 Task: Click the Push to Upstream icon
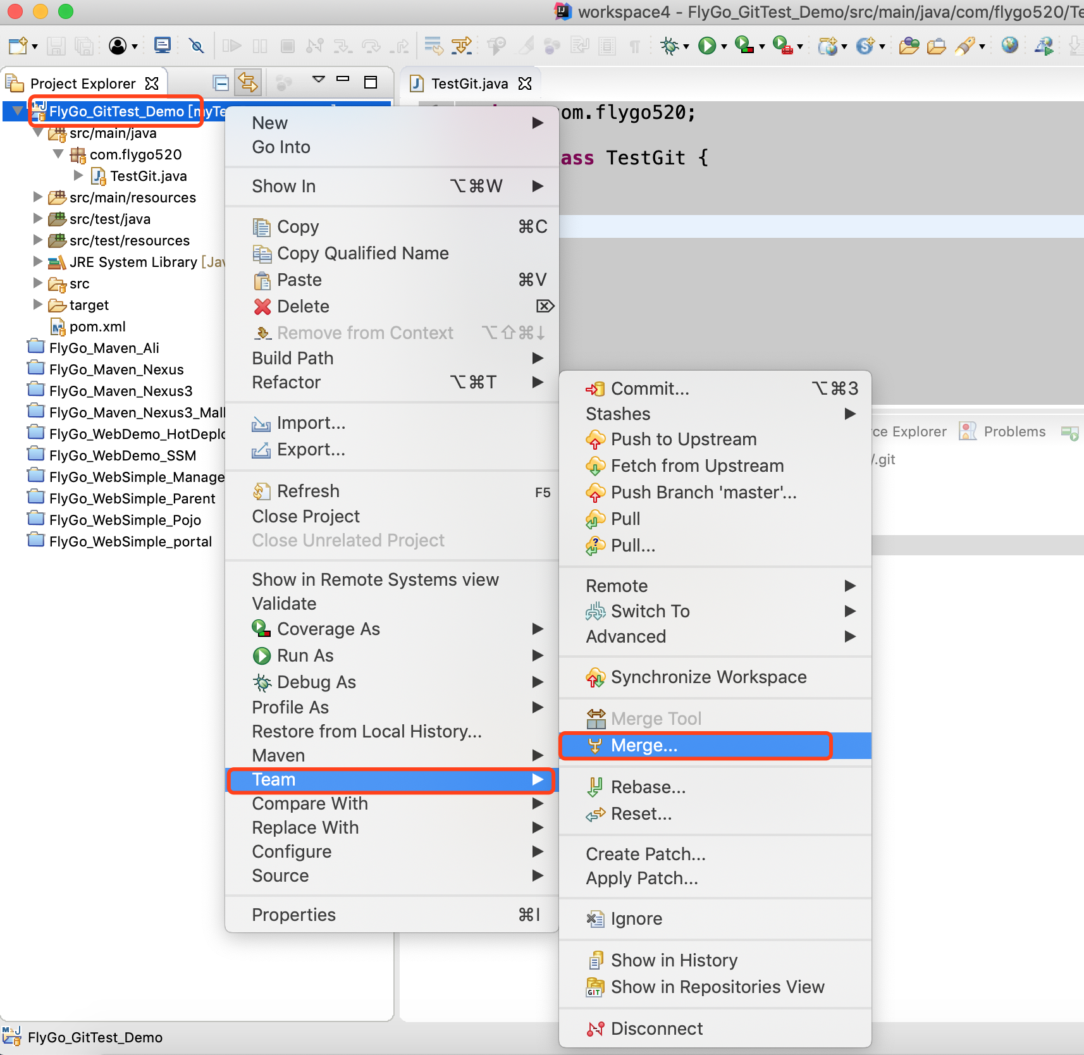pyautogui.click(x=595, y=439)
